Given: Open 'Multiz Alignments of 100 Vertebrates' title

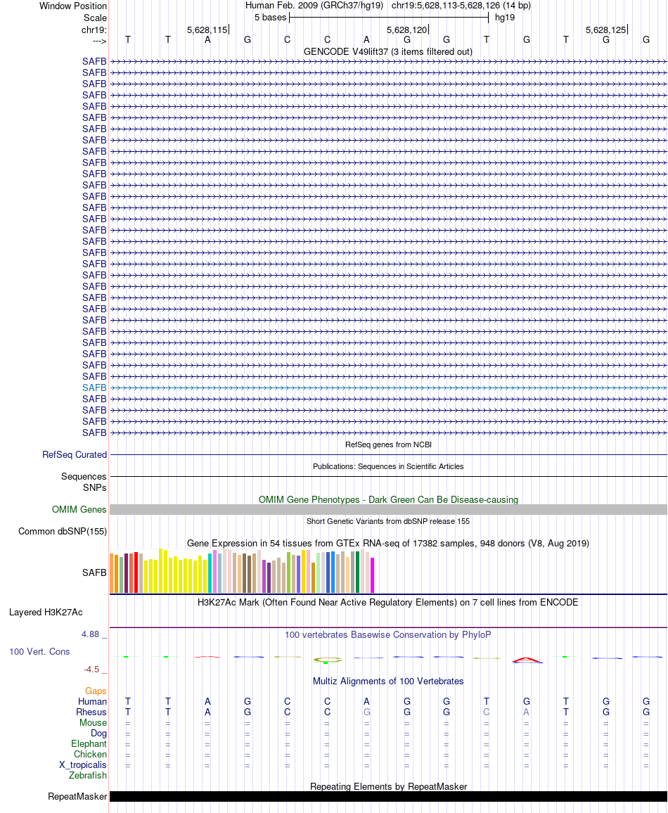Looking at the screenshot, I should click(x=388, y=681).
